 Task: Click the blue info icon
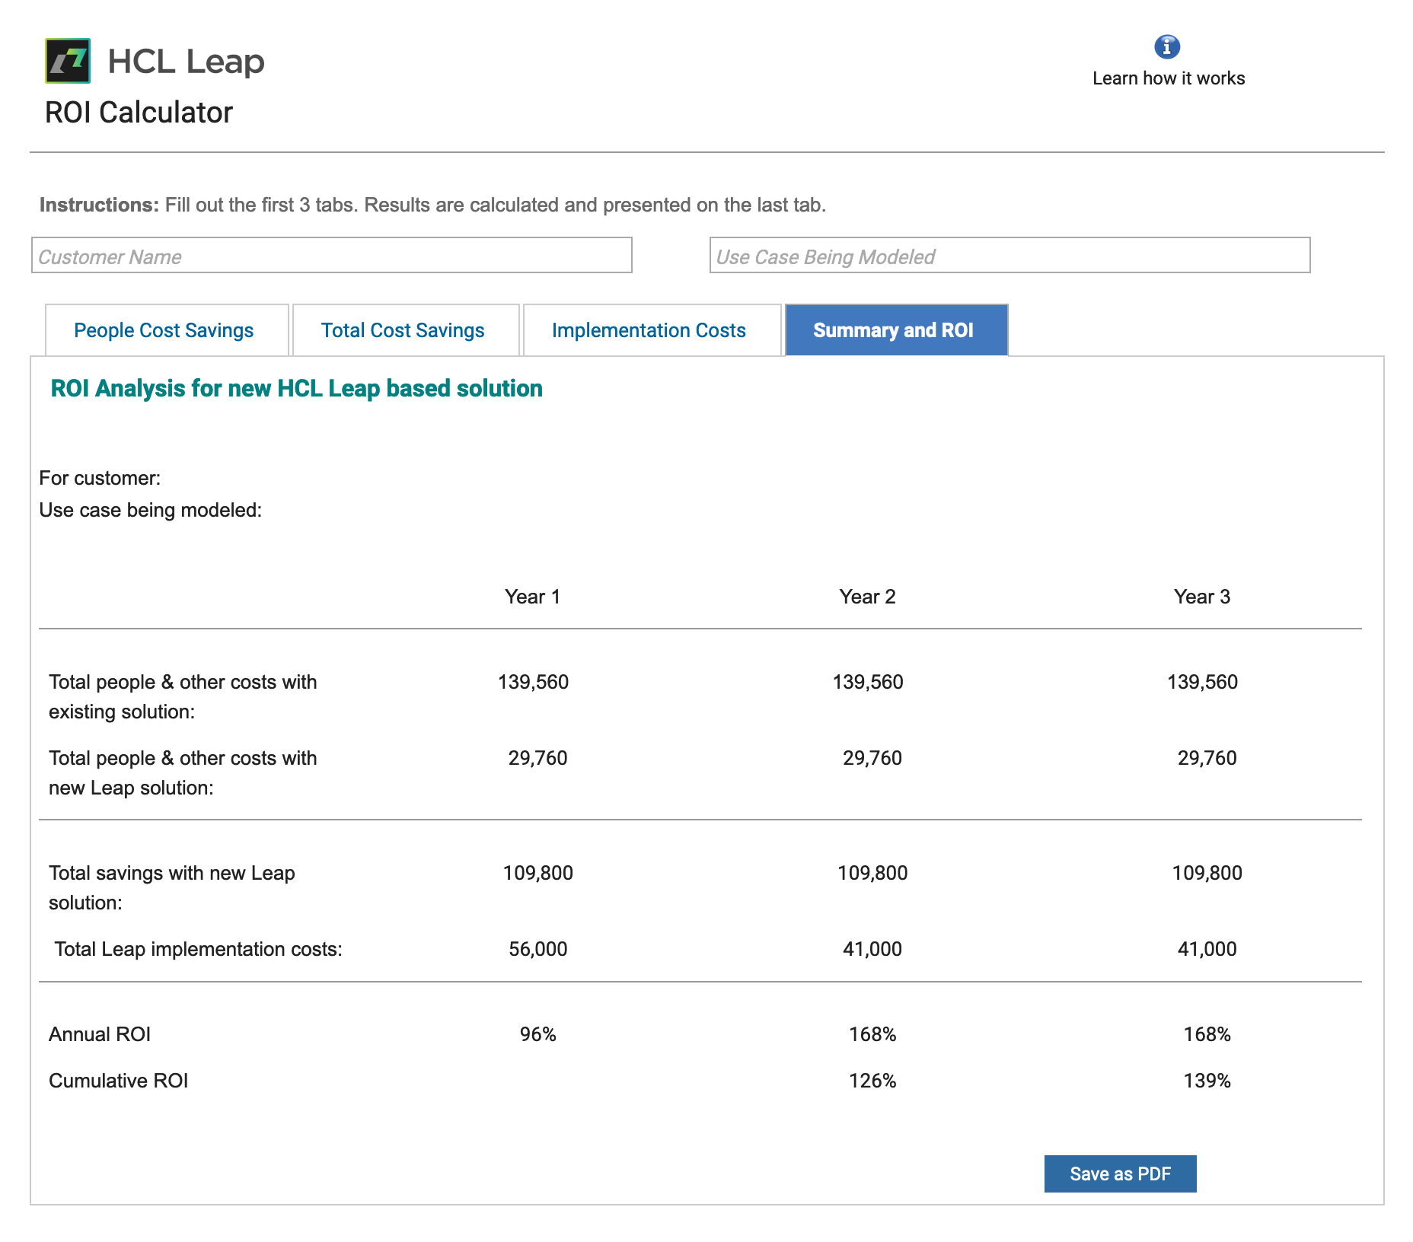(x=1167, y=47)
